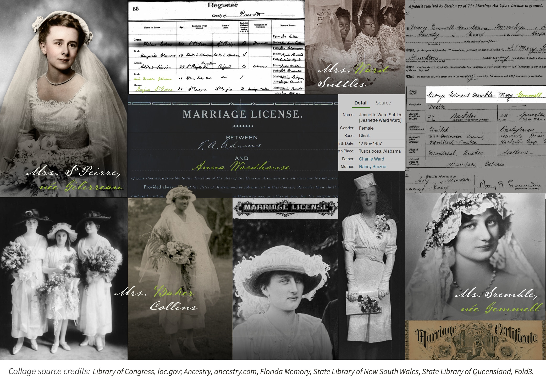Image resolution: width=546 pixels, height=382 pixels.
Task: Switch to the Source tab
Action: click(383, 103)
